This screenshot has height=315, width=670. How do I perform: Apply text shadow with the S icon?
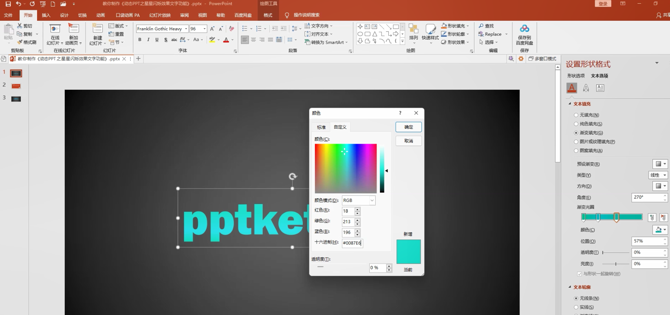click(x=165, y=40)
